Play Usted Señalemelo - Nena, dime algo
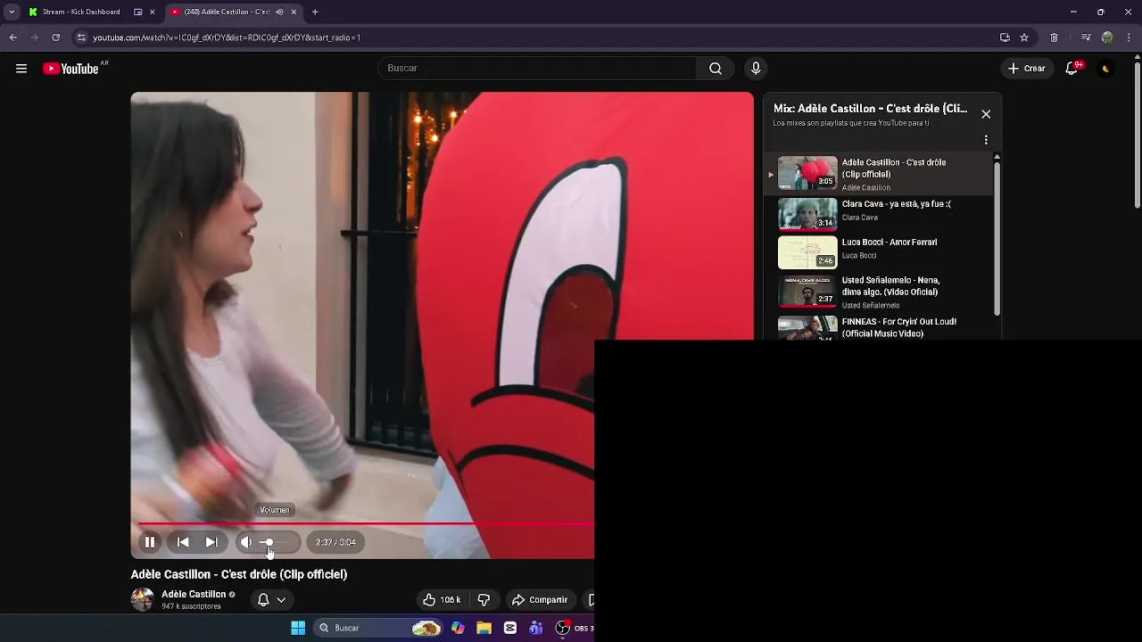Viewport: 1142px width, 642px height. click(879, 292)
